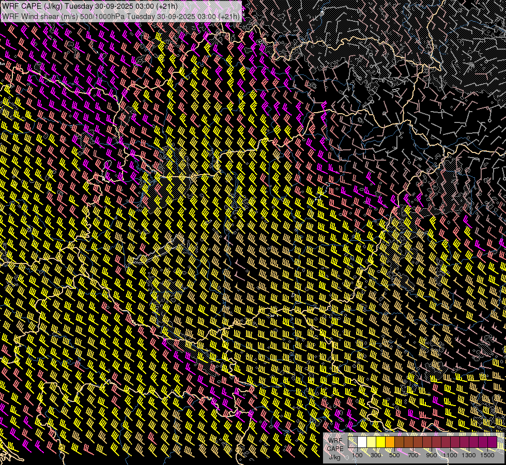Click the '1500' legend value
The height and width of the screenshot is (465, 506).
pos(487,455)
